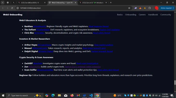The width and height of the screenshot is (176, 98).
Task: View site information icon in address bar
Action: click(x=18, y=8)
